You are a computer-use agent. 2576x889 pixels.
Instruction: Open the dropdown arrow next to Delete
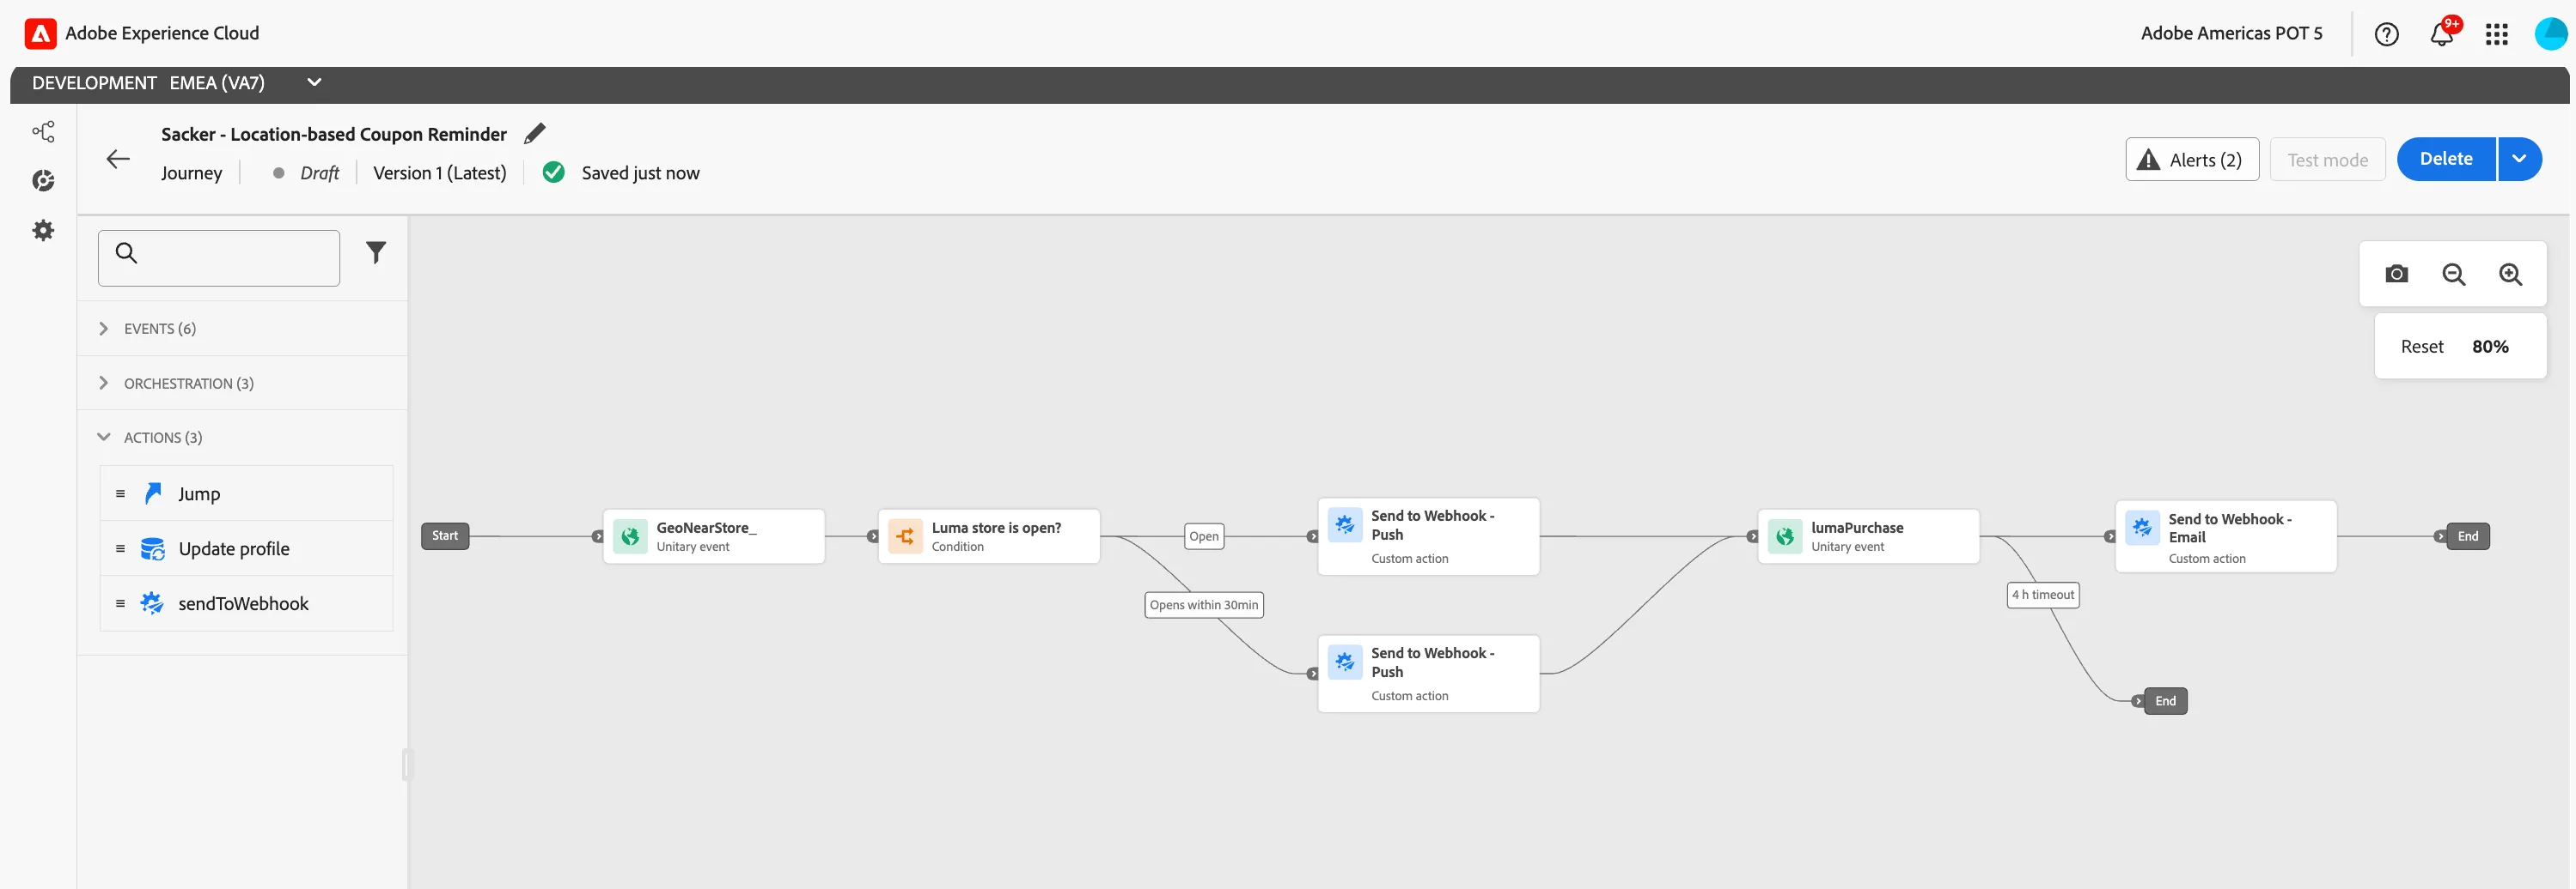pyautogui.click(x=2519, y=159)
